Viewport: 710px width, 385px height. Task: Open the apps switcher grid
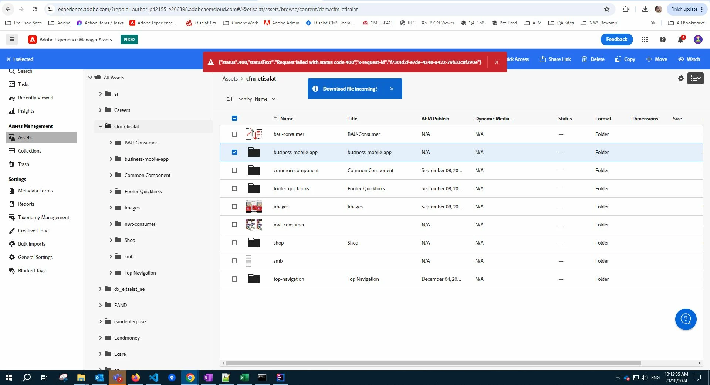point(645,40)
